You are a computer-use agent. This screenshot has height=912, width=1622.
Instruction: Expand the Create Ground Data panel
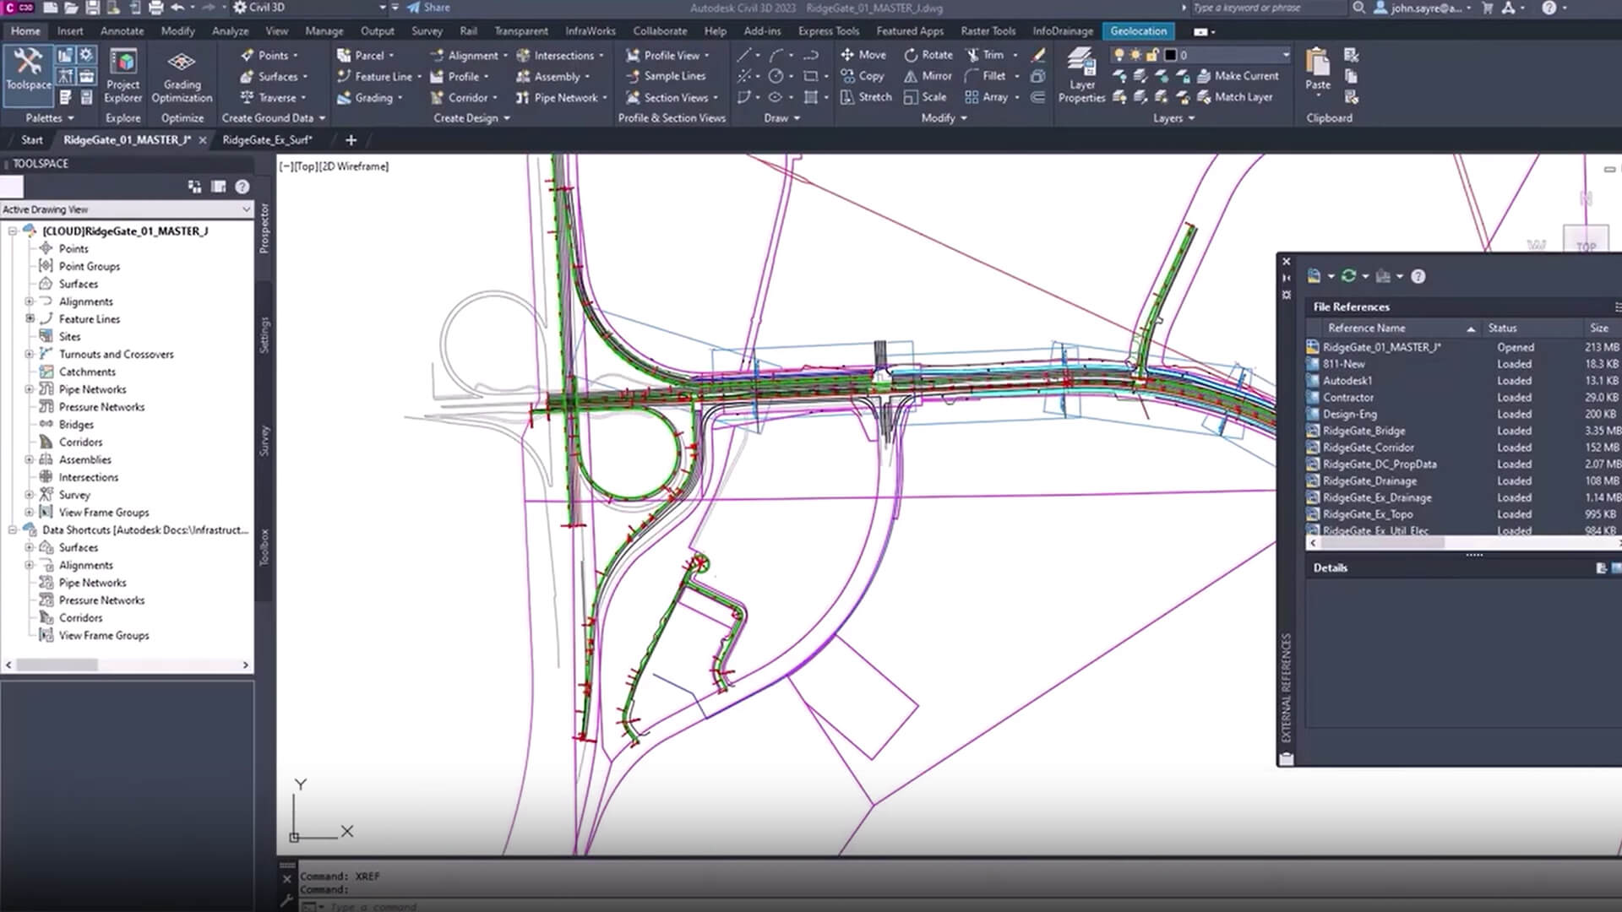274,118
